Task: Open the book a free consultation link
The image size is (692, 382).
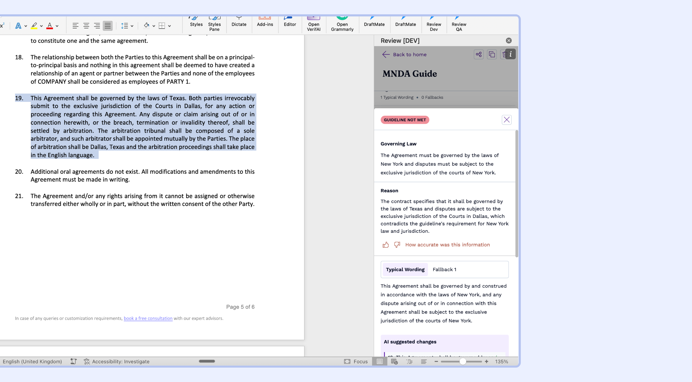Action: (148, 318)
